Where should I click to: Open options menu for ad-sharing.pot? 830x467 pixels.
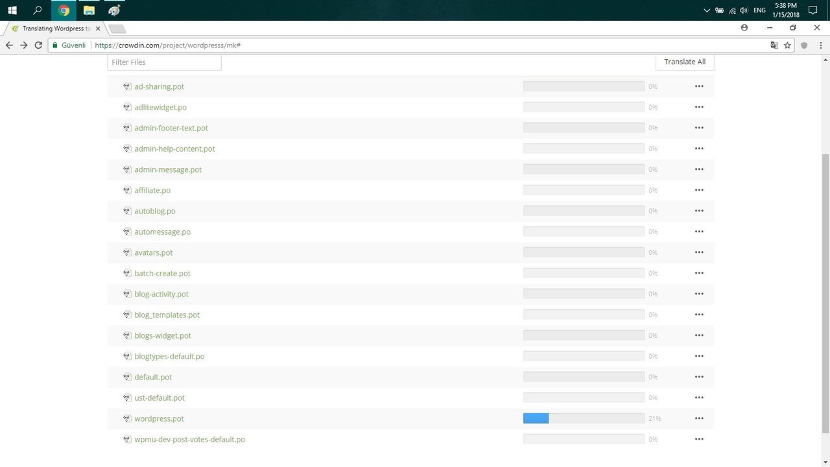coord(699,86)
